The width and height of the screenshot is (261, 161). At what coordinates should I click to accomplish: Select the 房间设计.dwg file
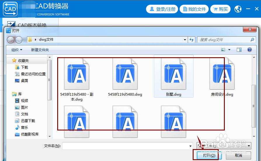222,77
